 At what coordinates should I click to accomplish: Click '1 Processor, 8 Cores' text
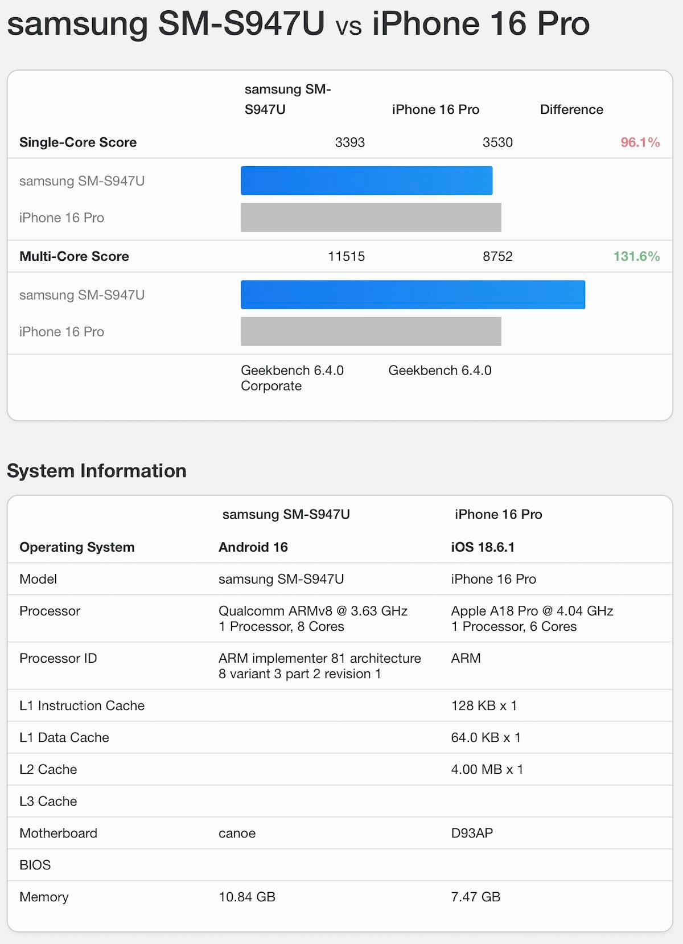click(x=281, y=626)
